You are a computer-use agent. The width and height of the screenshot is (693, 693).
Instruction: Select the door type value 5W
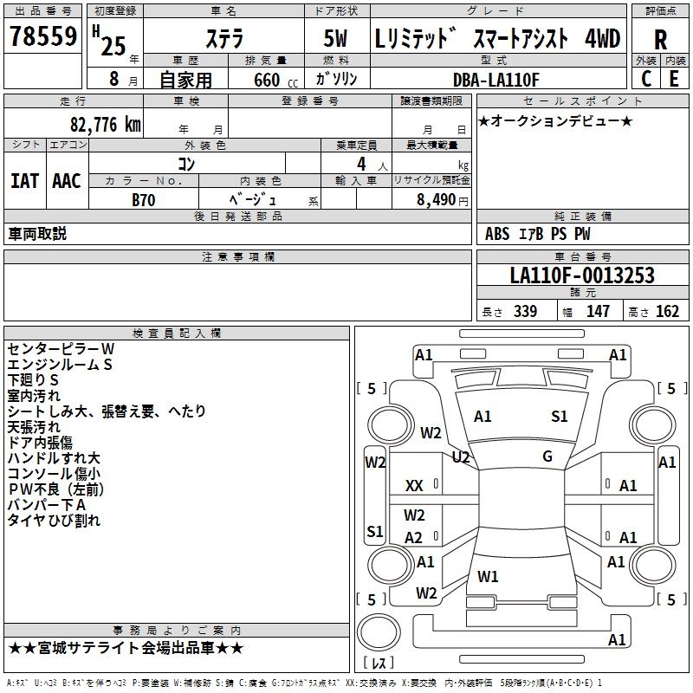(x=335, y=38)
